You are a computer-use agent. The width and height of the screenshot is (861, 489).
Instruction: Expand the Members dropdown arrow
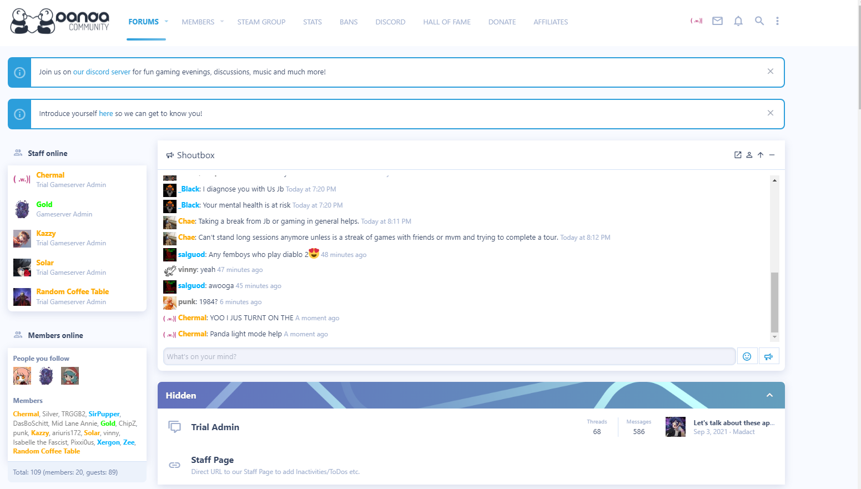tap(222, 22)
